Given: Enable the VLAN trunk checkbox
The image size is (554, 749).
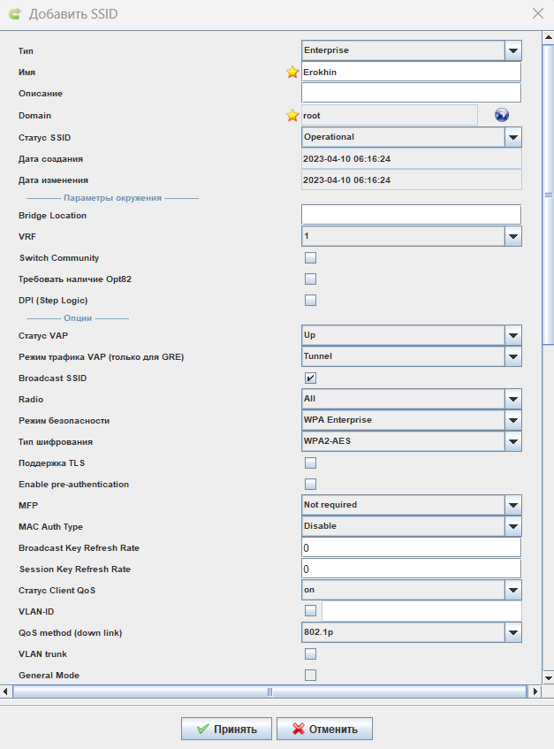Looking at the screenshot, I should coord(311,654).
